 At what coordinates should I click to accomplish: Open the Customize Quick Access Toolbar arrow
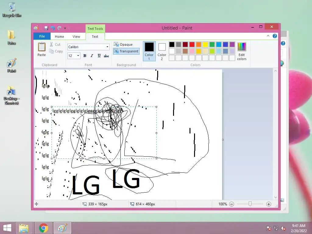pos(65,28)
